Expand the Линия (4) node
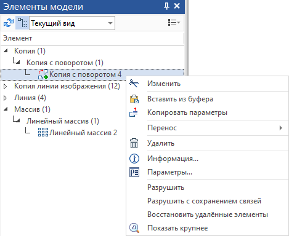This screenshot has width=289, height=236. tap(6, 98)
